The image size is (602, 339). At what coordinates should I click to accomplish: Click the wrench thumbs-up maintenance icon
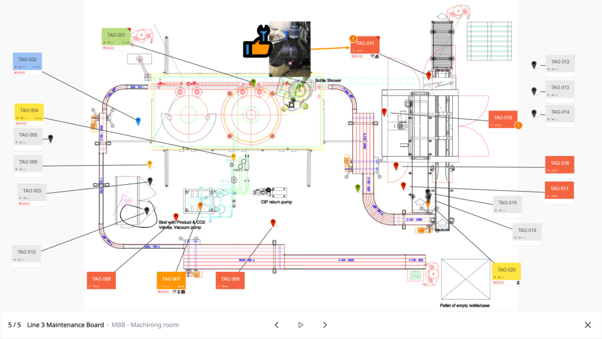257,41
